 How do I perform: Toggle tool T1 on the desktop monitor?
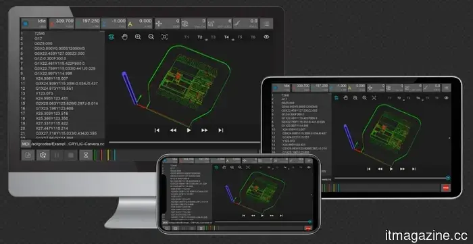click(x=186, y=37)
